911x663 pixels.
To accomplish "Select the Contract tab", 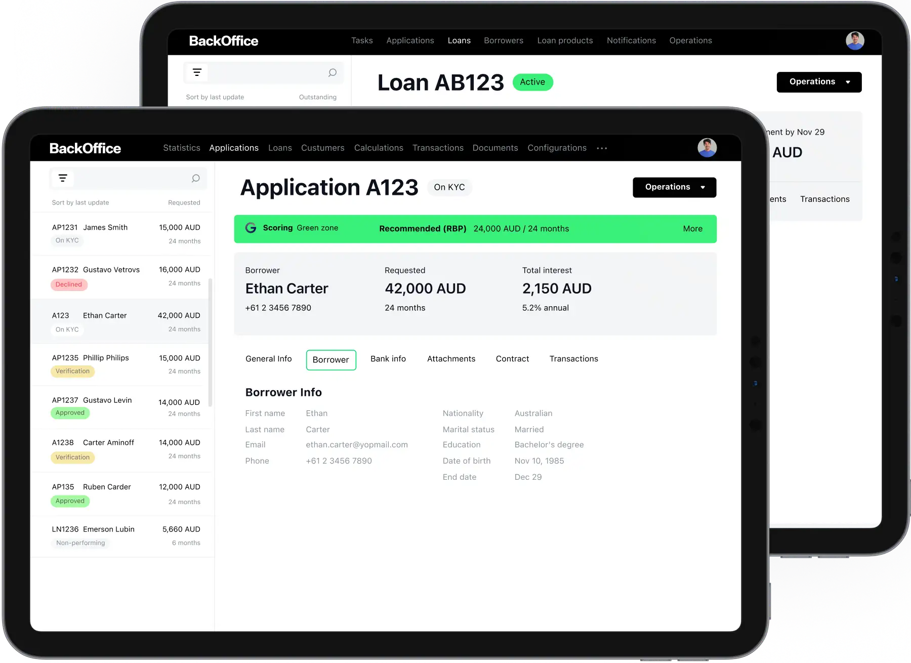I will pyautogui.click(x=512, y=359).
